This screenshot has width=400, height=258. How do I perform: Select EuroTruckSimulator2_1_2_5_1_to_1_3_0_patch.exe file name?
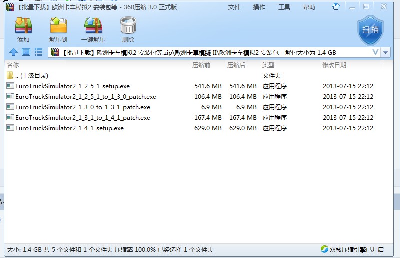click(86, 96)
